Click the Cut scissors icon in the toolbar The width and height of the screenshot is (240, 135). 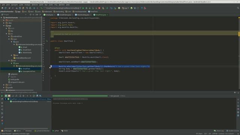pyautogui.click(x=16, y=8)
